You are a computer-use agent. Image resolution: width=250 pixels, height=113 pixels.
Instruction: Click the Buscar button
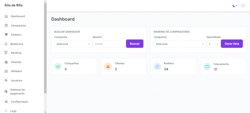pos(135,44)
